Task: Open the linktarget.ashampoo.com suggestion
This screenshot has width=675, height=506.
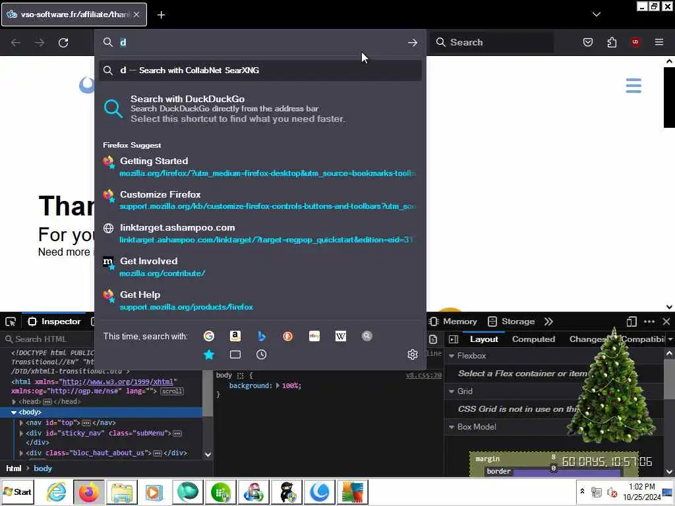Action: pyautogui.click(x=260, y=233)
